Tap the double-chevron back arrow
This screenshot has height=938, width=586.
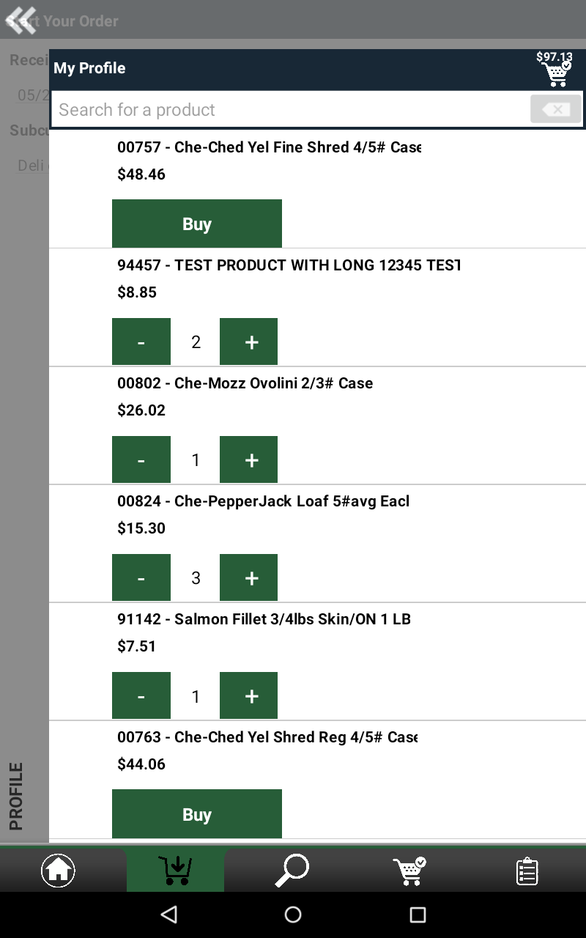click(x=21, y=20)
